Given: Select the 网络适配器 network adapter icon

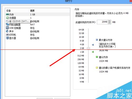Looking at the screenshot, I should point(7,25).
